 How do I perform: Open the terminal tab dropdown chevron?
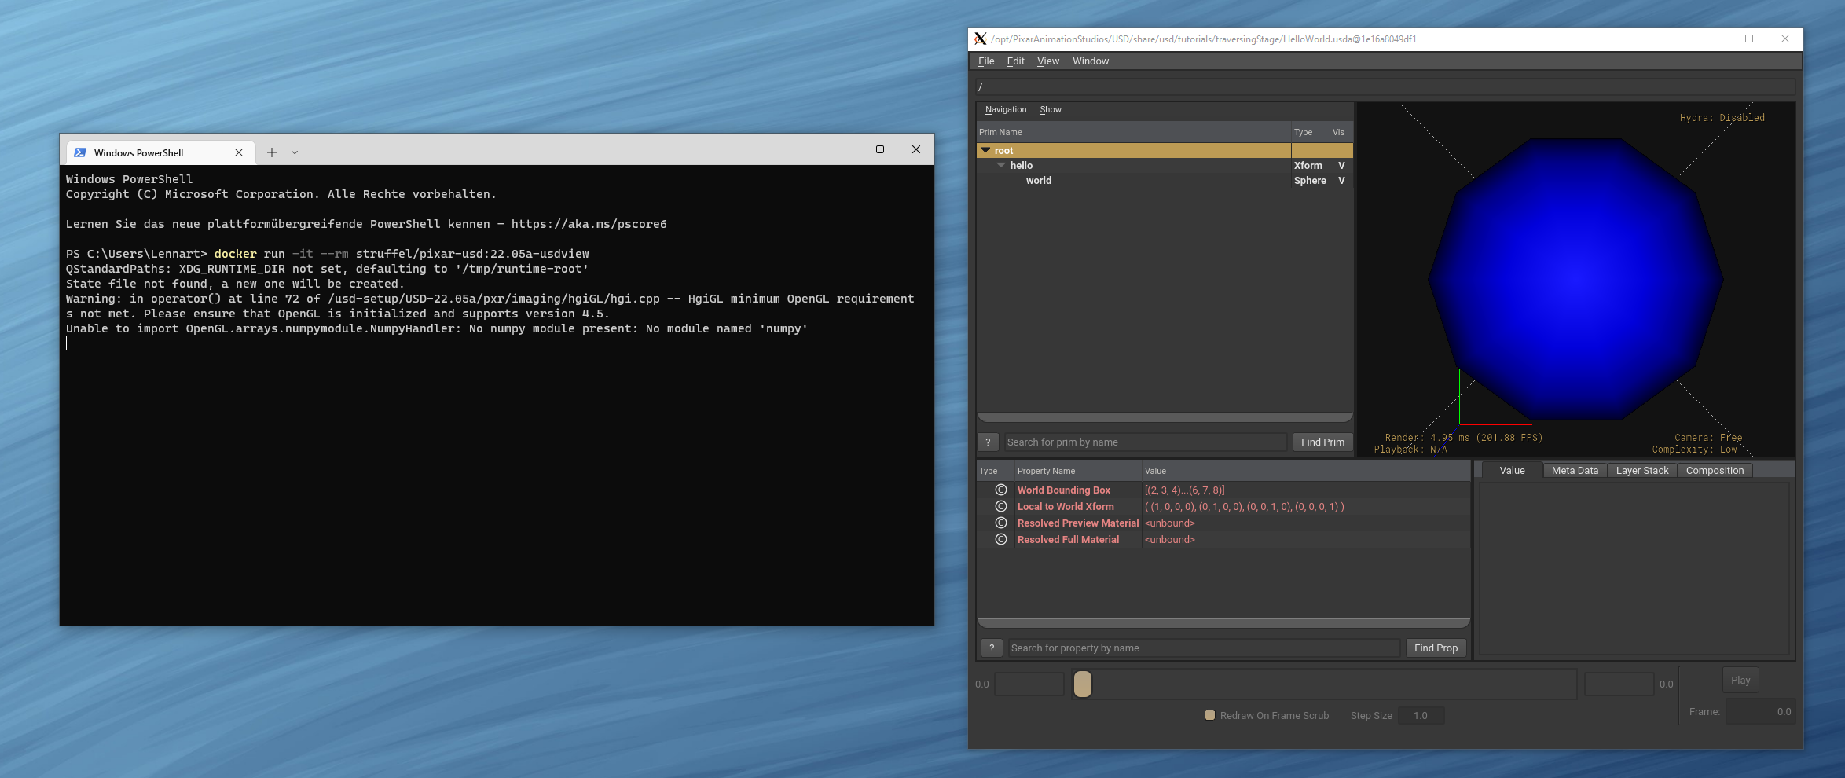pos(295,152)
